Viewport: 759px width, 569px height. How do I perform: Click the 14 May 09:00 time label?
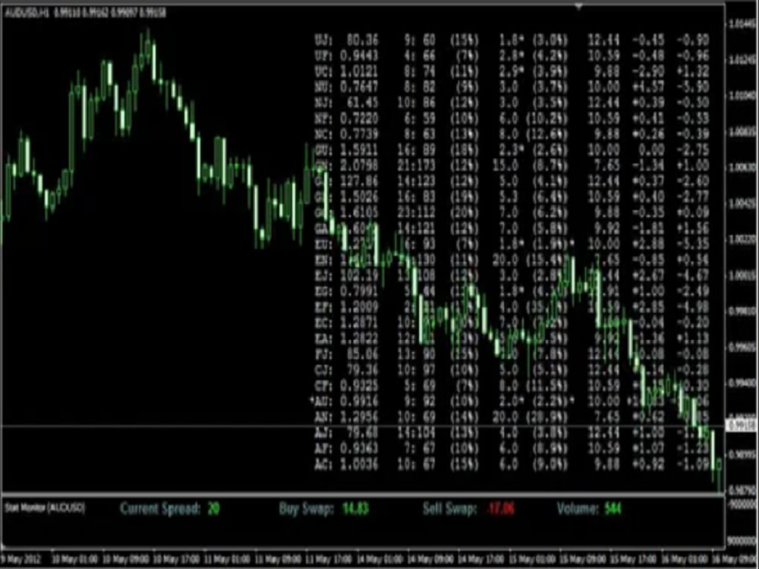pos(431,560)
